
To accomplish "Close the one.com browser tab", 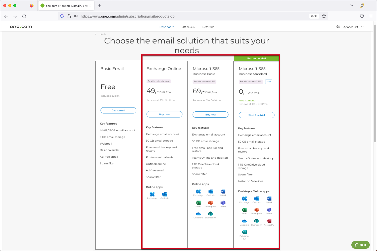I will pyautogui.click(x=90, y=6).
